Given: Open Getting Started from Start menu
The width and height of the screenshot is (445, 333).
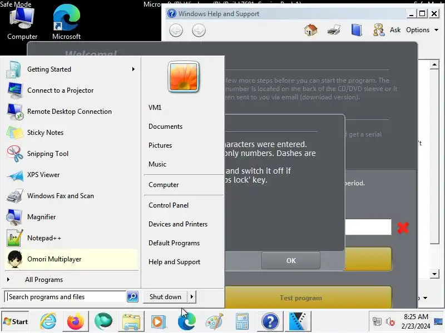Looking at the screenshot, I should click(x=71, y=69).
